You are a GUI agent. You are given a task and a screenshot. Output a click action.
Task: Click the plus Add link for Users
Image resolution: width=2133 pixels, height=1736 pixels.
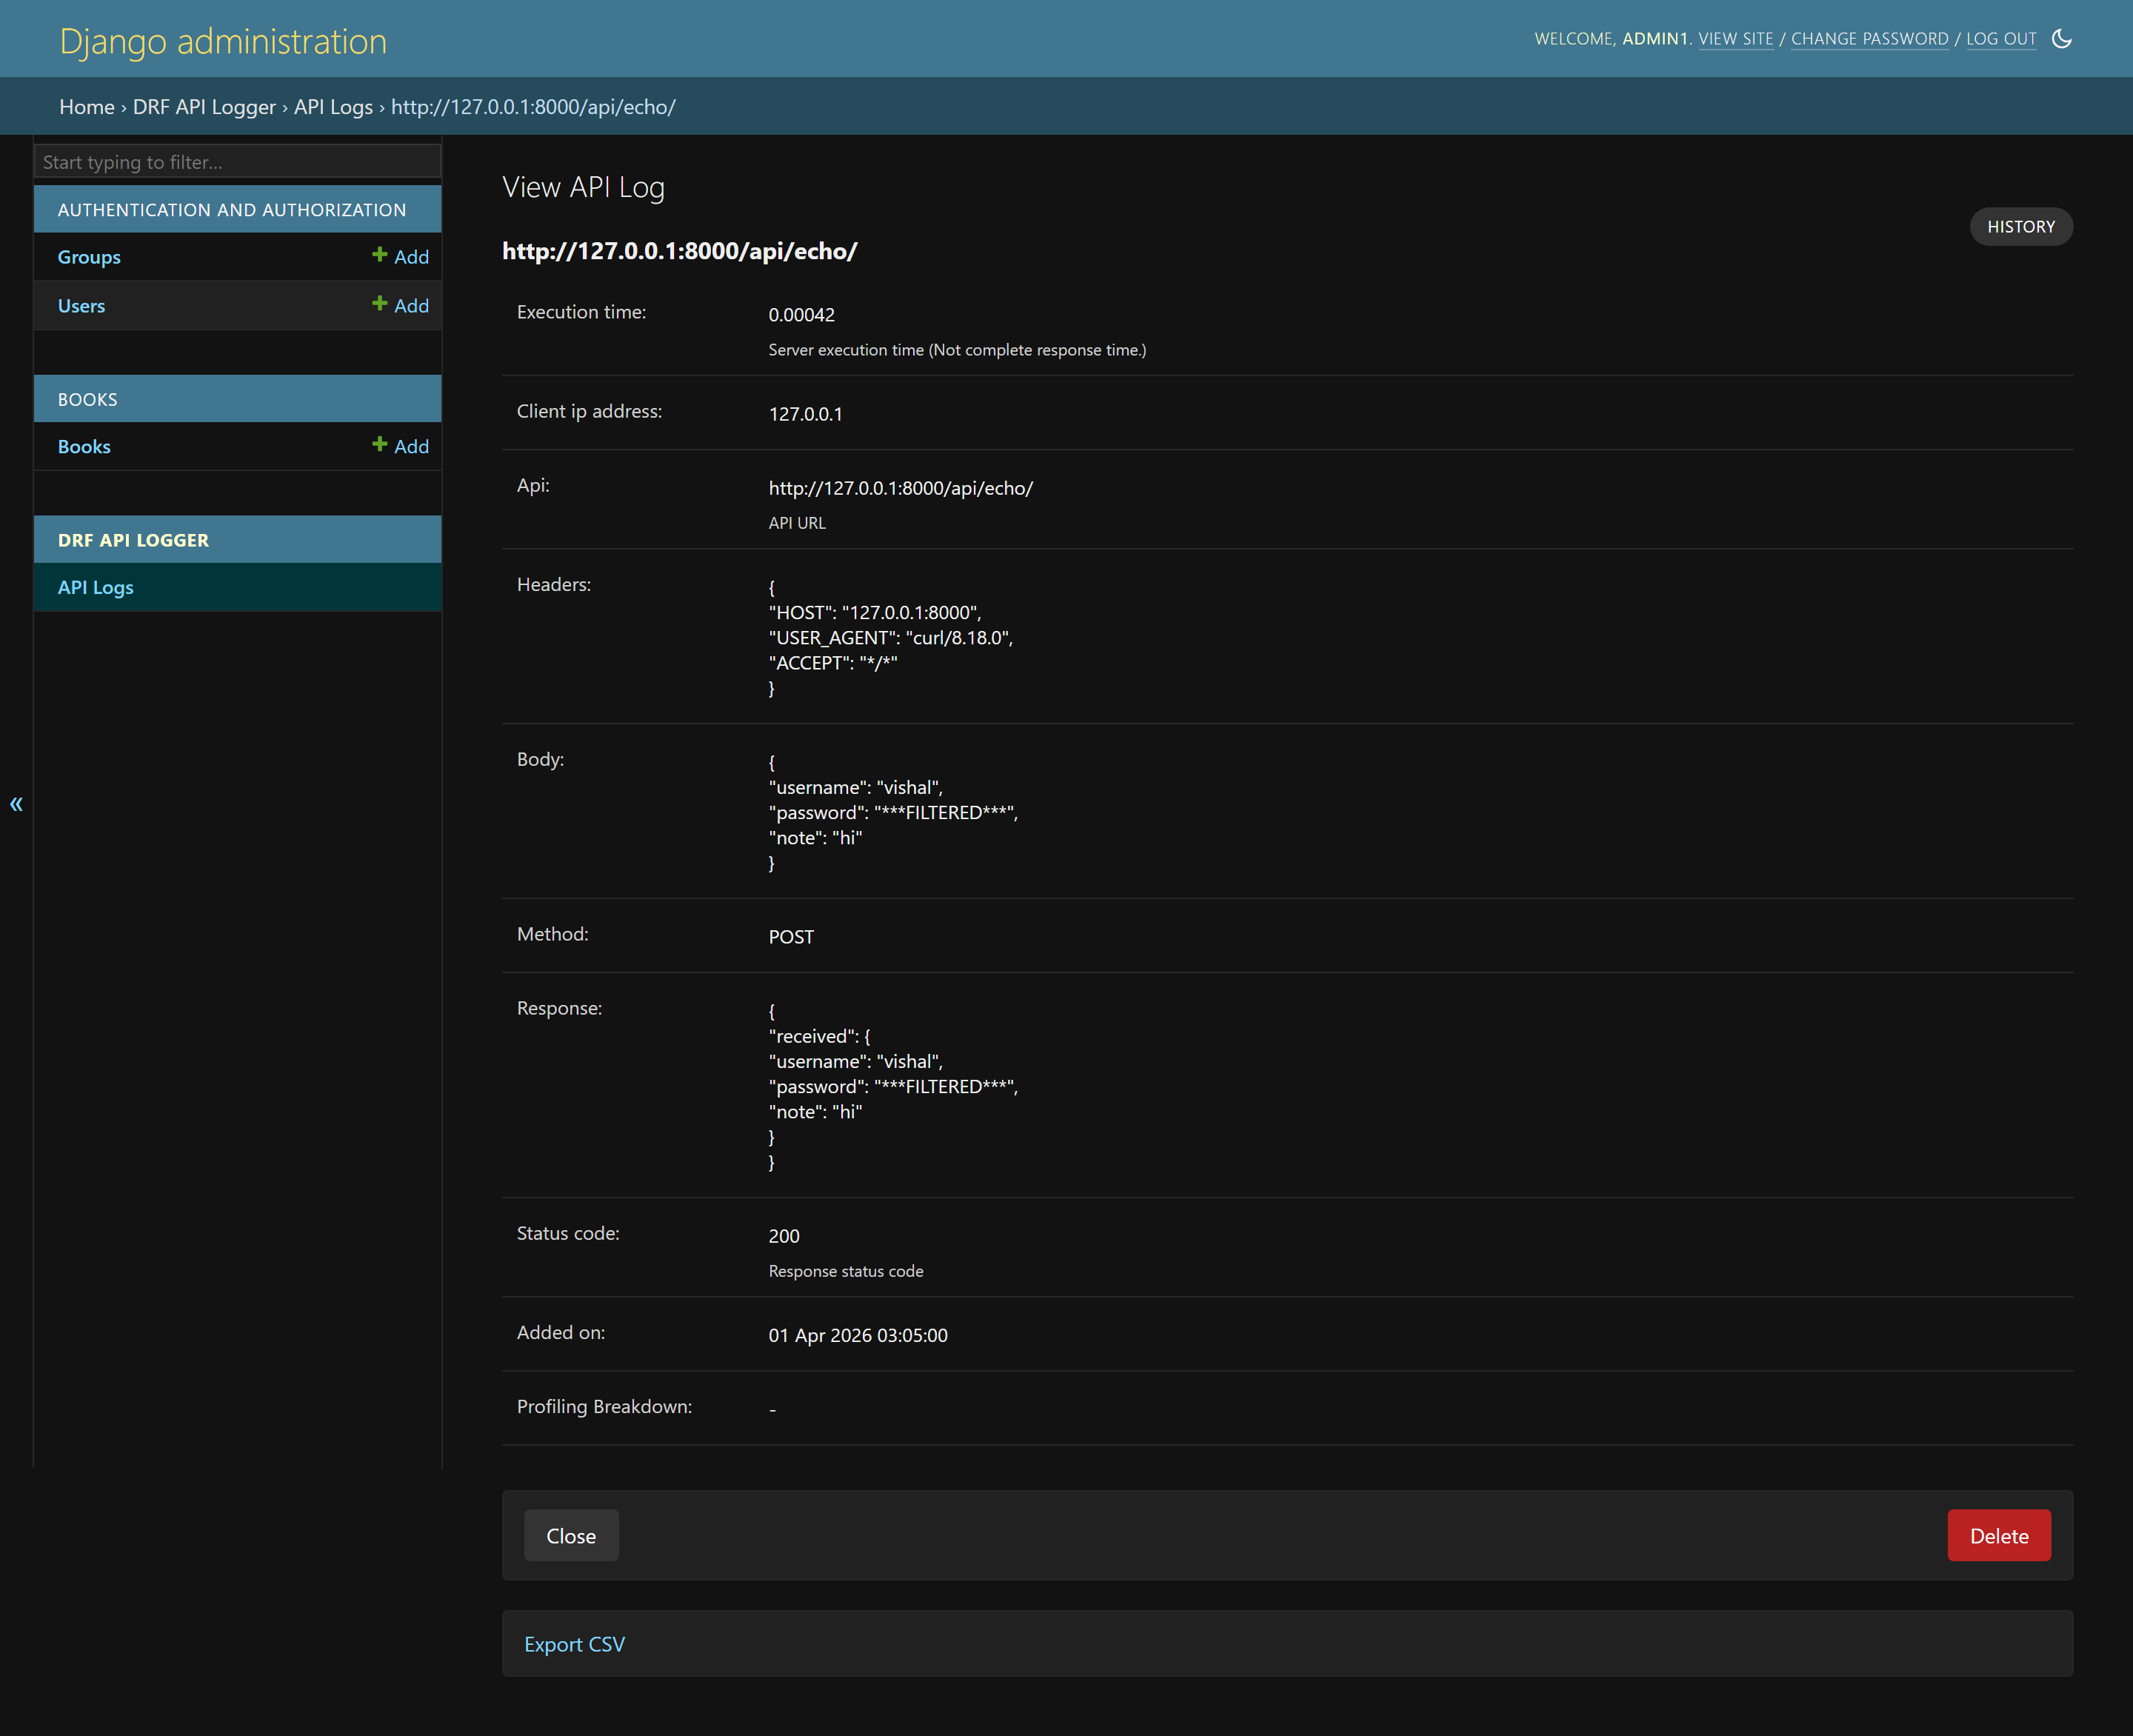point(400,305)
